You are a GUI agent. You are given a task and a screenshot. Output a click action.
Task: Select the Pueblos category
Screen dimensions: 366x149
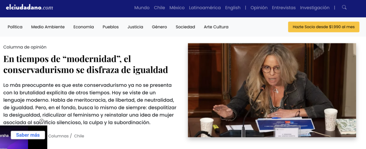click(x=111, y=27)
